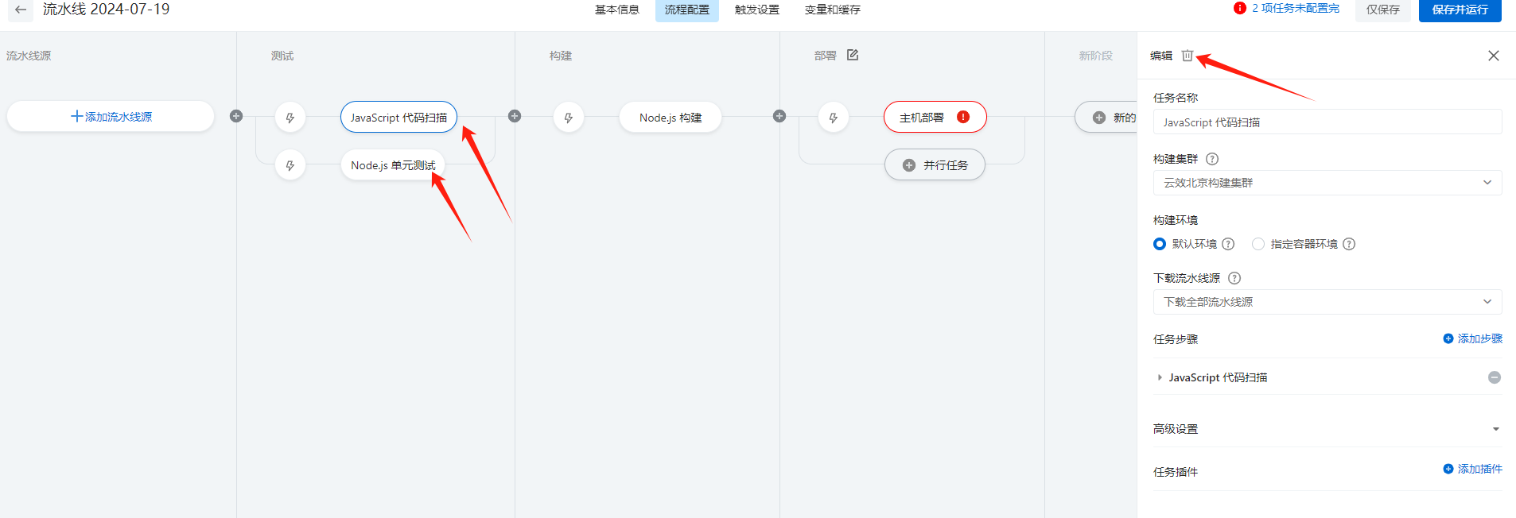Screen dimensions: 1516x518
Task: Click the 任务名称 input field
Action: (1327, 122)
